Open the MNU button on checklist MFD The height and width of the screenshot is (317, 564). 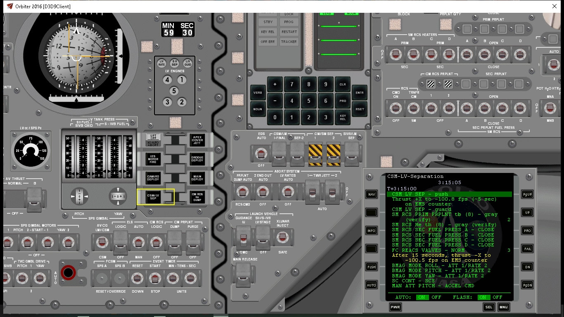pos(503,308)
